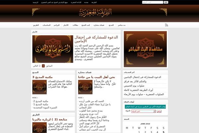The image size is (199, 133).
Task: Open the مكتبة المديح 2 link
Action: [41, 101]
